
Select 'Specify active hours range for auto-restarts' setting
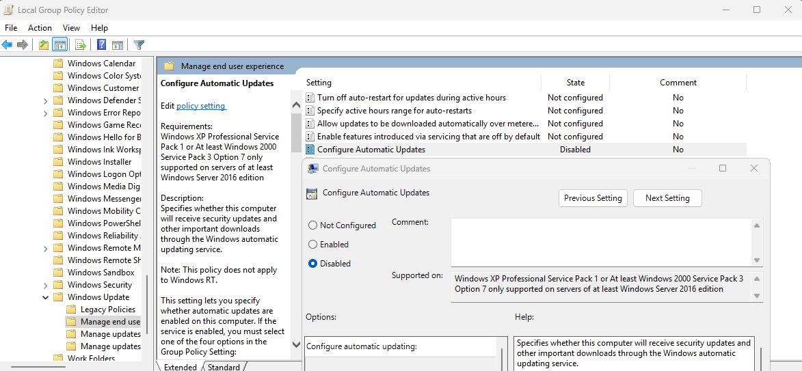coord(395,111)
